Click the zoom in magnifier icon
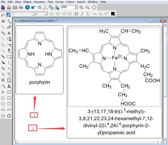 82,7
